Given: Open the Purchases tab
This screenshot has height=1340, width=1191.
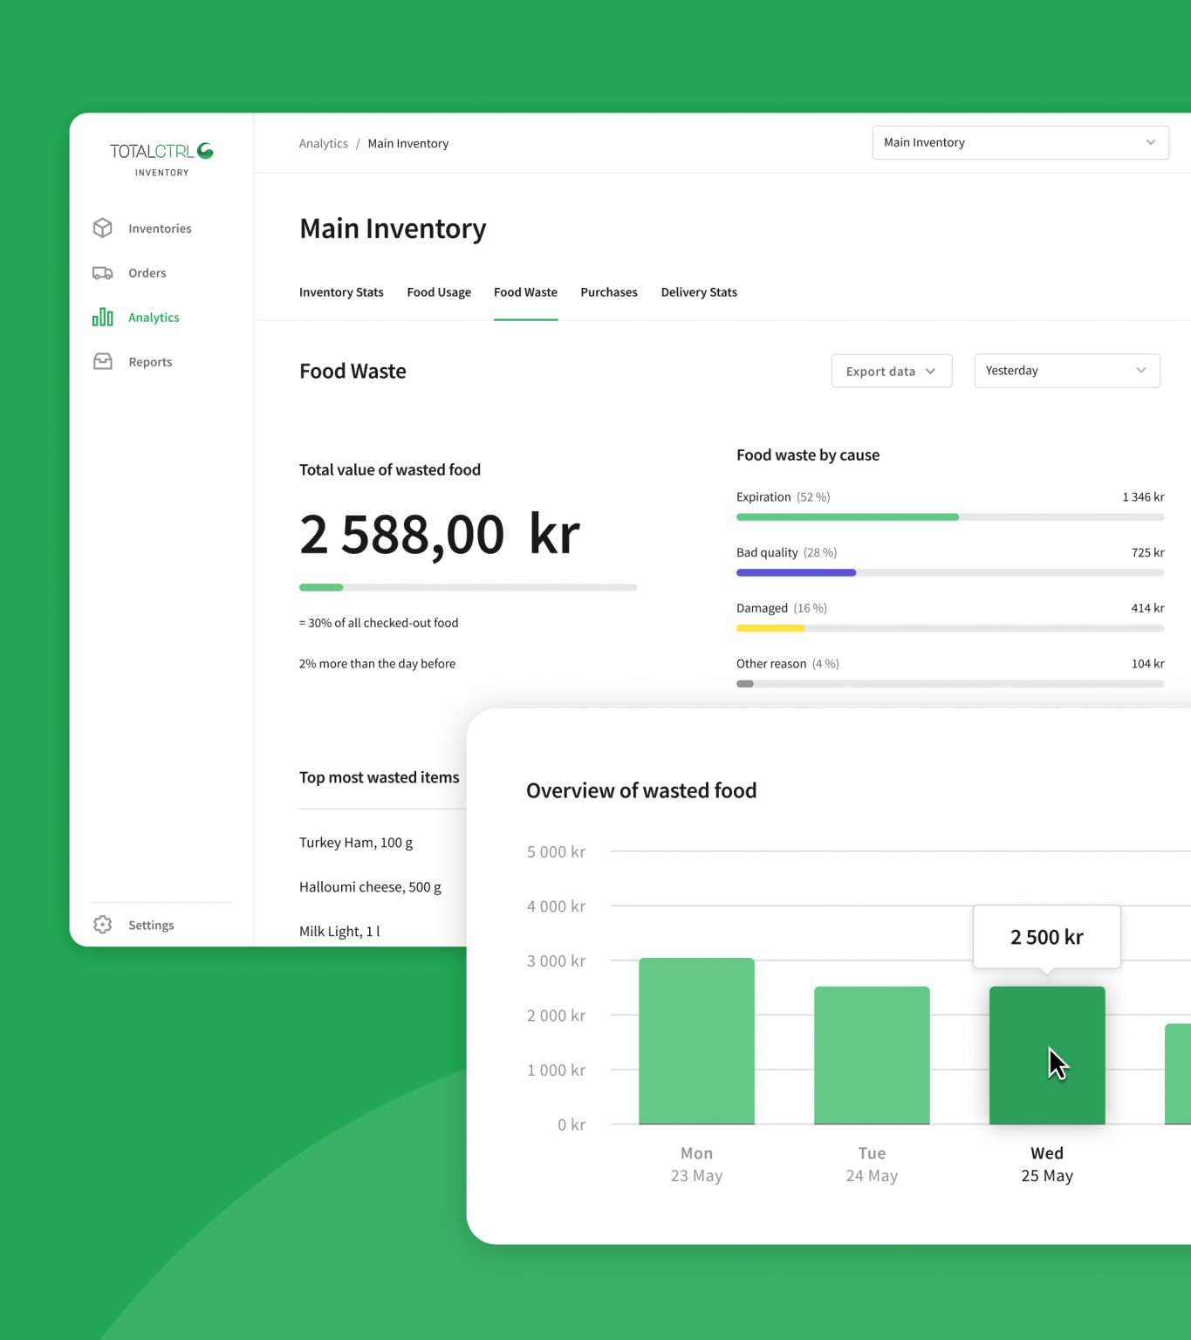Looking at the screenshot, I should (x=608, y=292).
